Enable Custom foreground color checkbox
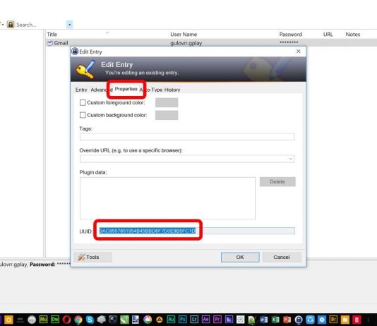The height and width of the screenshot is (326, 377). point(83,102)
